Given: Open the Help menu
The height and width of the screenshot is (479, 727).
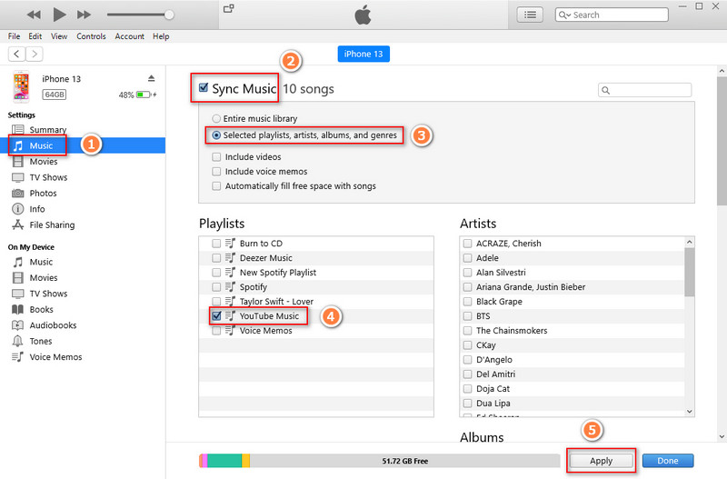Looking at the screenshot, I should click(x=161, y=36).
